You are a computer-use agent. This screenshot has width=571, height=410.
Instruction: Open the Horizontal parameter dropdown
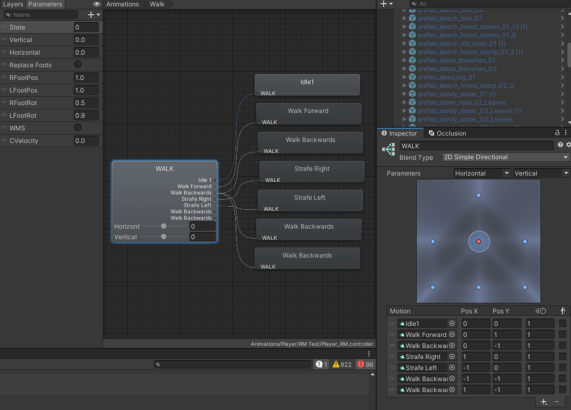pos(482,173)
